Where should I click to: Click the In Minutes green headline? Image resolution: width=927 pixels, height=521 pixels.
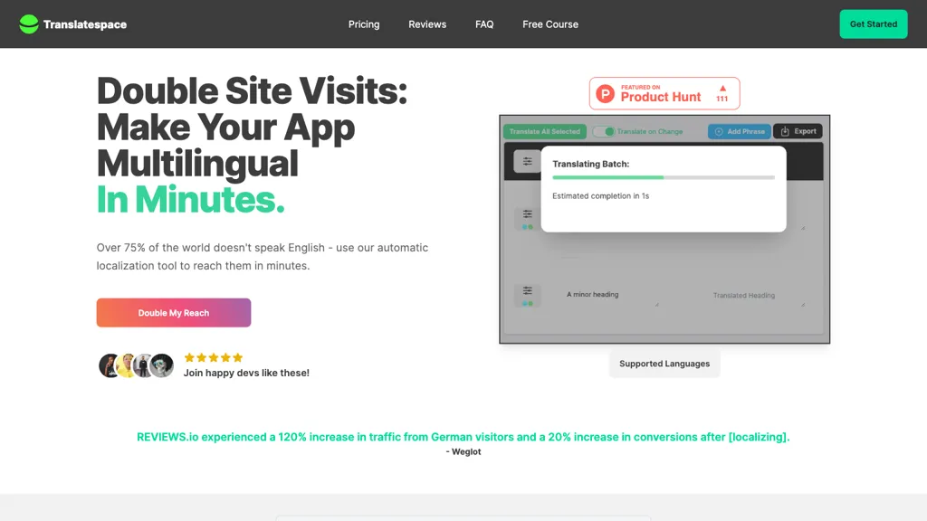click(x=190, y=200)
